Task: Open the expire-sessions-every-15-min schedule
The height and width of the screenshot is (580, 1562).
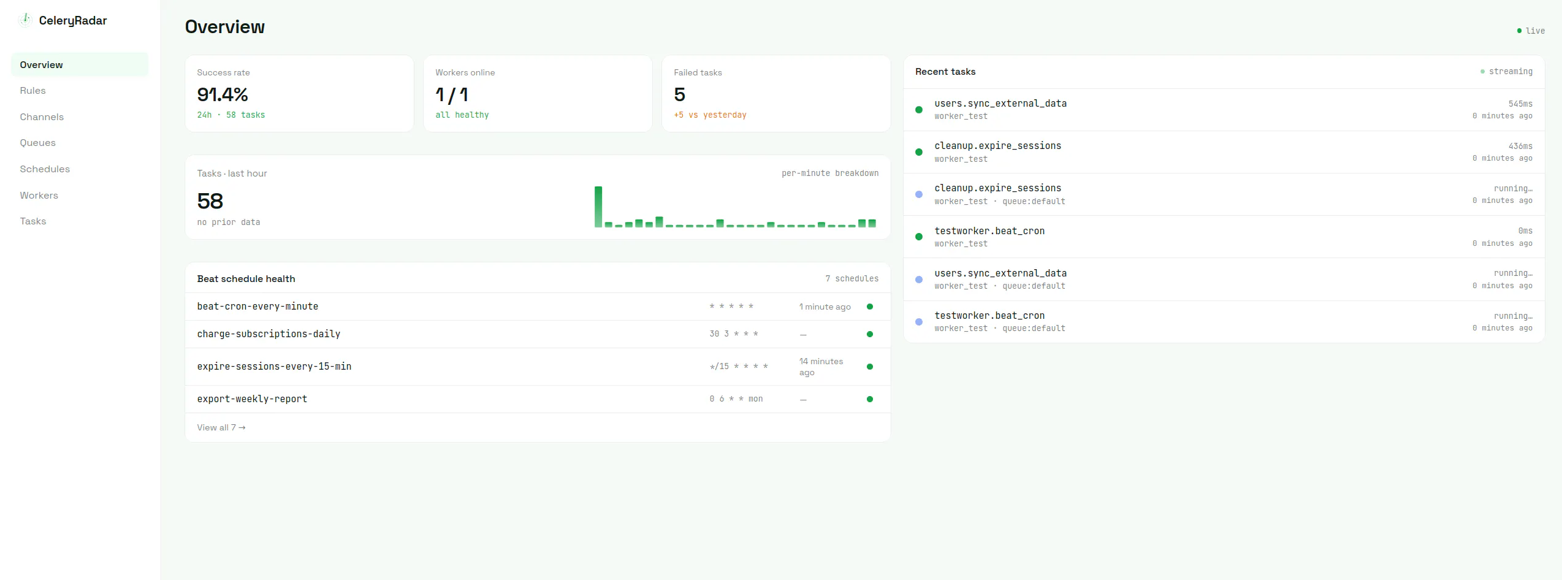Action: pos(538,367)
